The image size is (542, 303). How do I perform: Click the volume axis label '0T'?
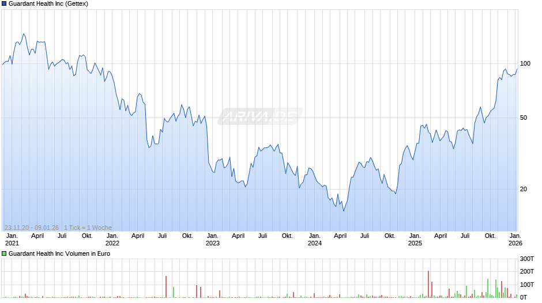524,297
